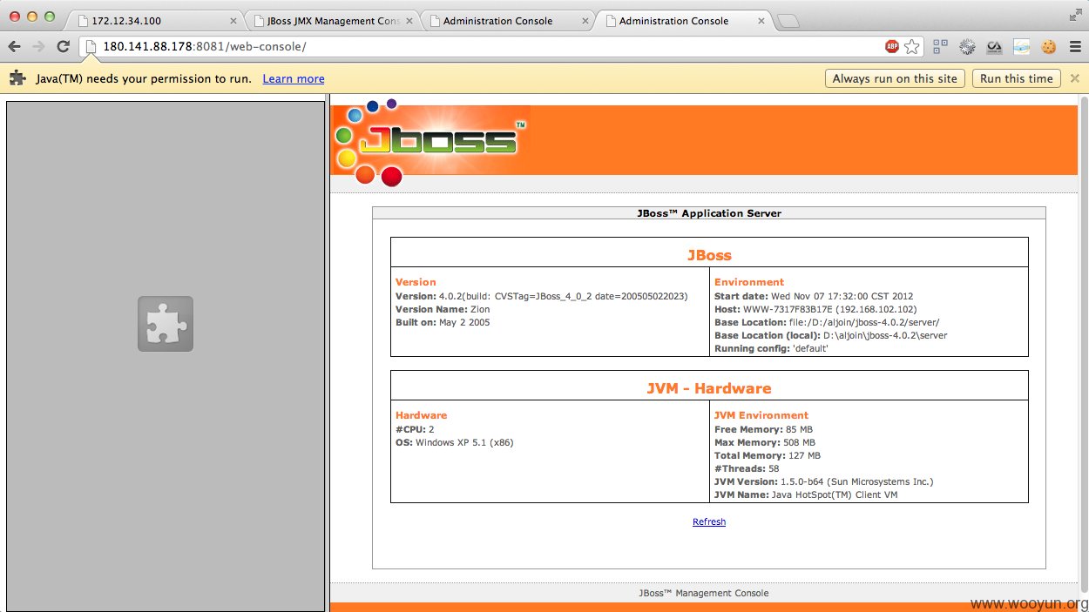Click the CA extension icon

click(x=994, y=47)
